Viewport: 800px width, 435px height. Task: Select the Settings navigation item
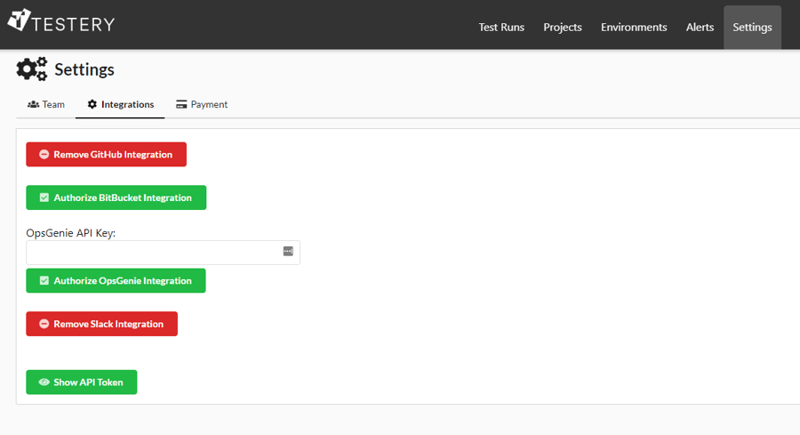(752, 27)
